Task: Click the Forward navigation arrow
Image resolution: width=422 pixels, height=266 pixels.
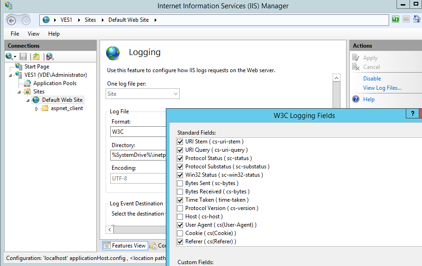Action: click(26, 20)
